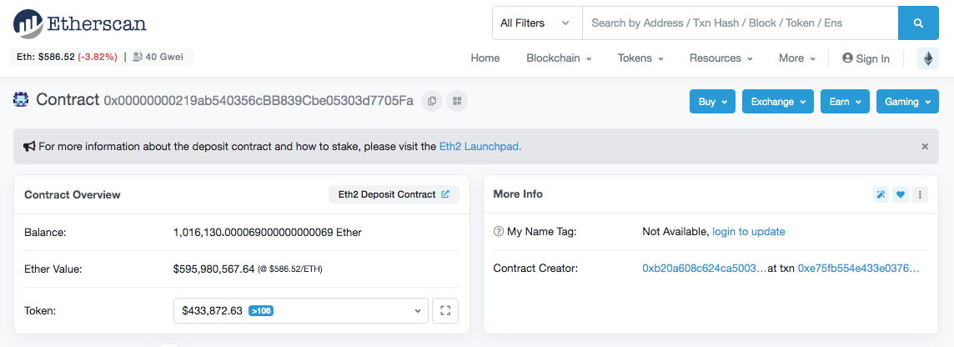Viewport: 954px width, 347px height.
Task: Open the Eth2 Launchpad link
Action: pyautogui.click(x=480, y=146)
